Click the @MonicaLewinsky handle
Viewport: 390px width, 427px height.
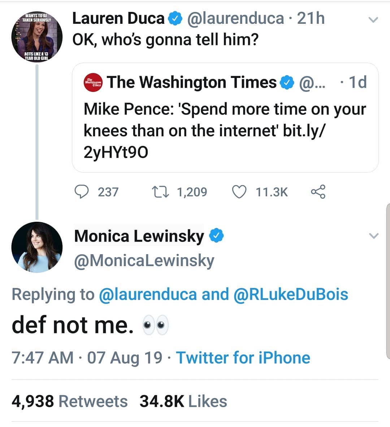click(144, 261)
